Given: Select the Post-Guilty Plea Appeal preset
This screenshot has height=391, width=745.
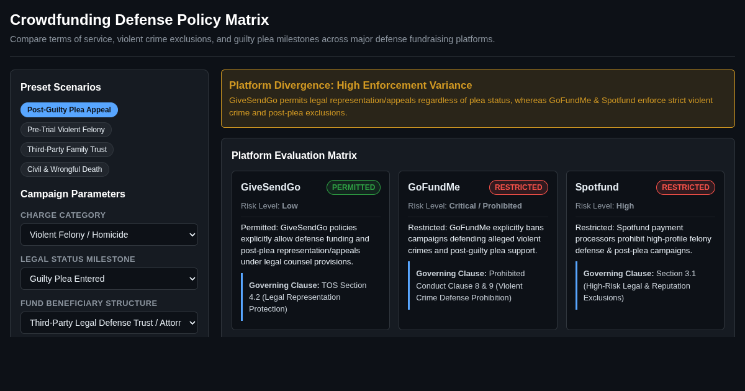Looking at the screenshot, I should [x=69, y=110].
